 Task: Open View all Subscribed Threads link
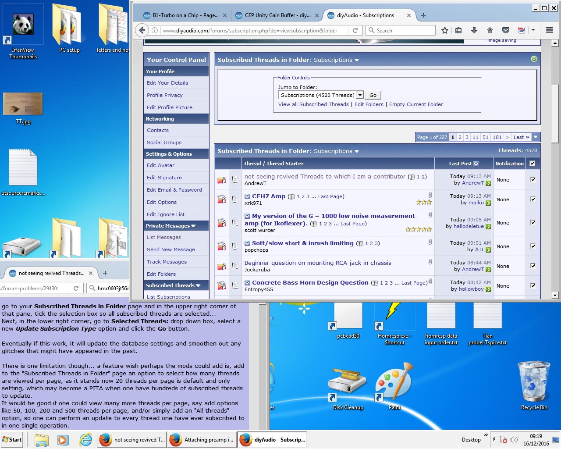(313, 104)
